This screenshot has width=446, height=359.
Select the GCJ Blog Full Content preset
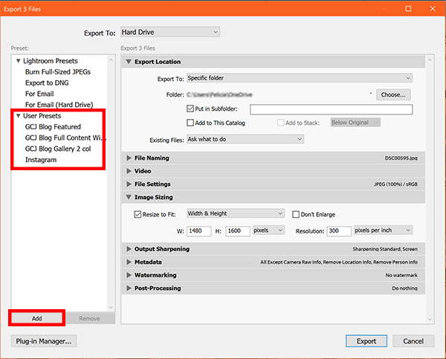64,138
